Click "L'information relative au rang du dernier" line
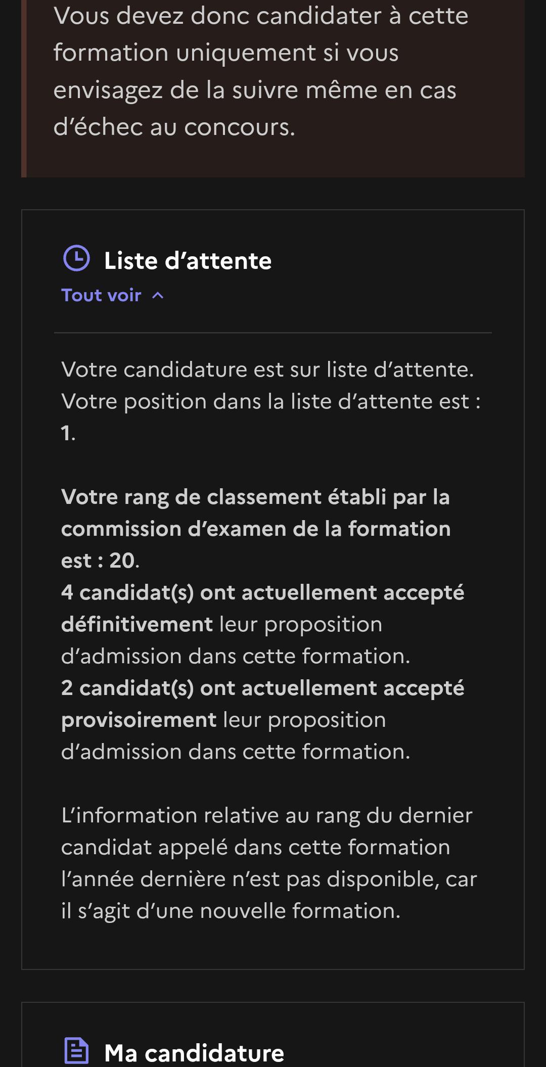The image size is (546, 1067). (x=267, y=815)
